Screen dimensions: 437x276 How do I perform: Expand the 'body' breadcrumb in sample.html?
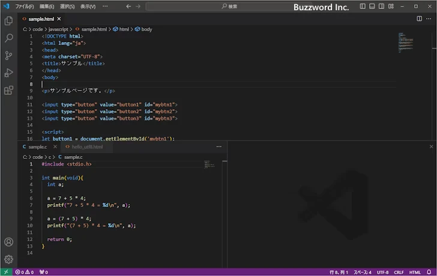point(146,29)
